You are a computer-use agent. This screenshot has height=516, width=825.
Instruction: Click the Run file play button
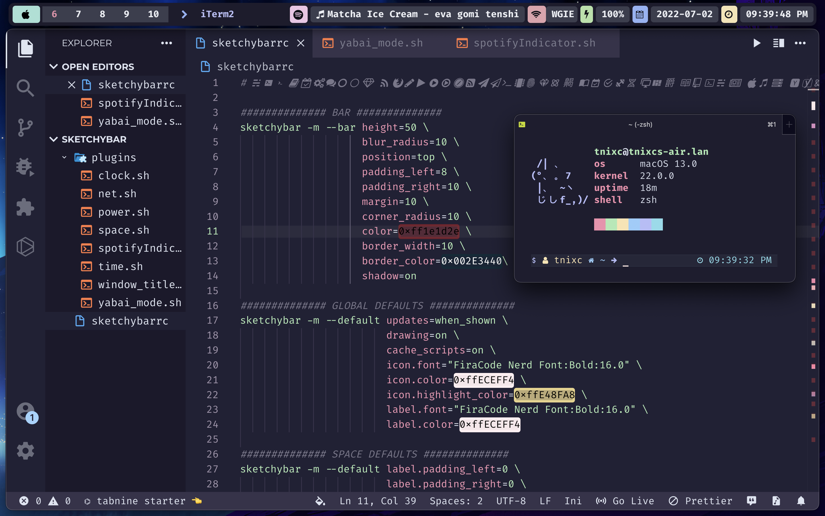pos(757,43)
